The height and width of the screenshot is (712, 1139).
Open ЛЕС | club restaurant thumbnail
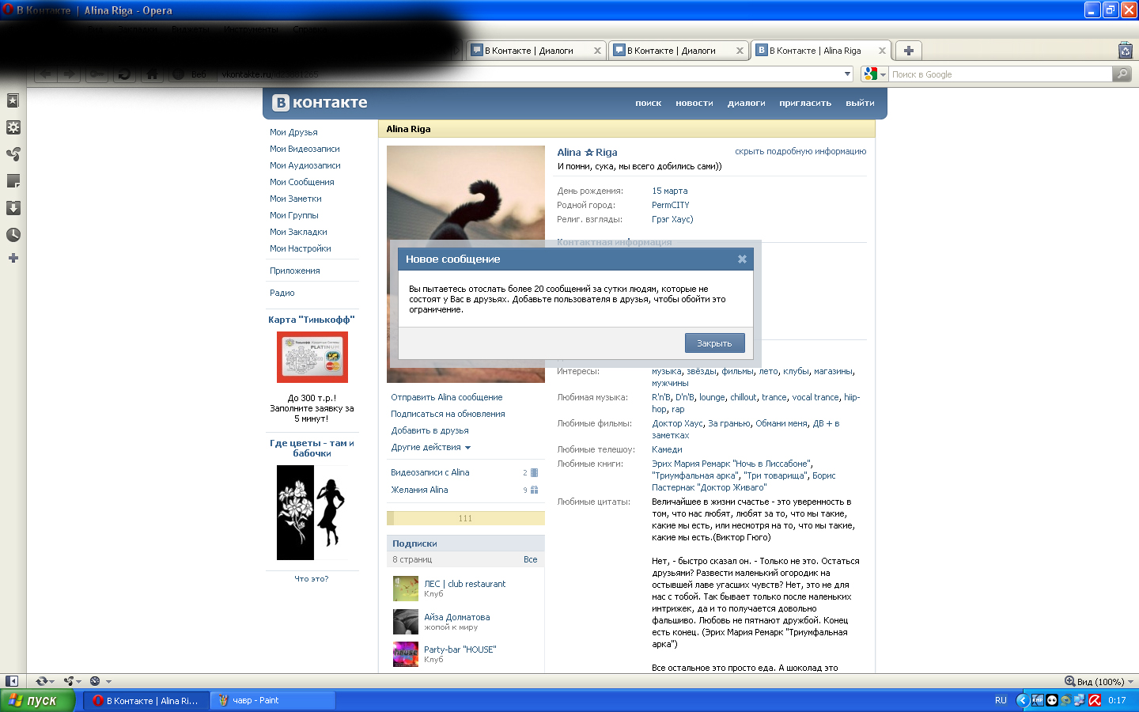(x=406, y=589)
